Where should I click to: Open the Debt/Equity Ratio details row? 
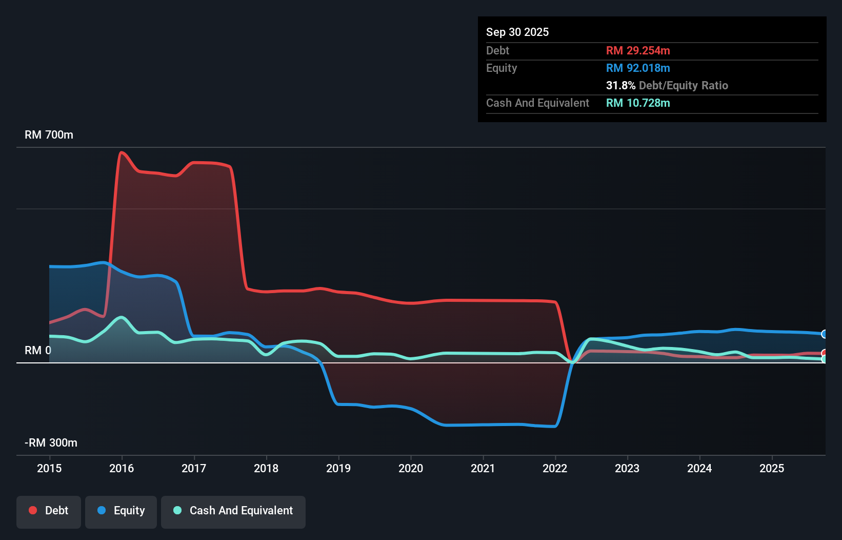[x=667, y=86]
